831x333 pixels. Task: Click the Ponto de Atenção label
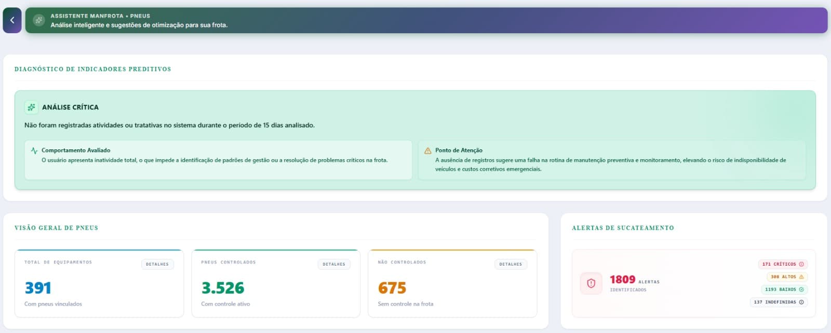tap(459, 150)
